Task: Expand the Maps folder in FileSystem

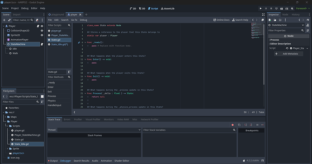Action: [x=5, y=117]
